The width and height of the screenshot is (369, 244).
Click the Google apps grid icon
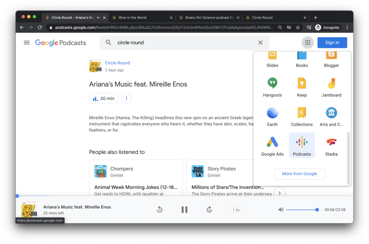click(x=307, y=42)
